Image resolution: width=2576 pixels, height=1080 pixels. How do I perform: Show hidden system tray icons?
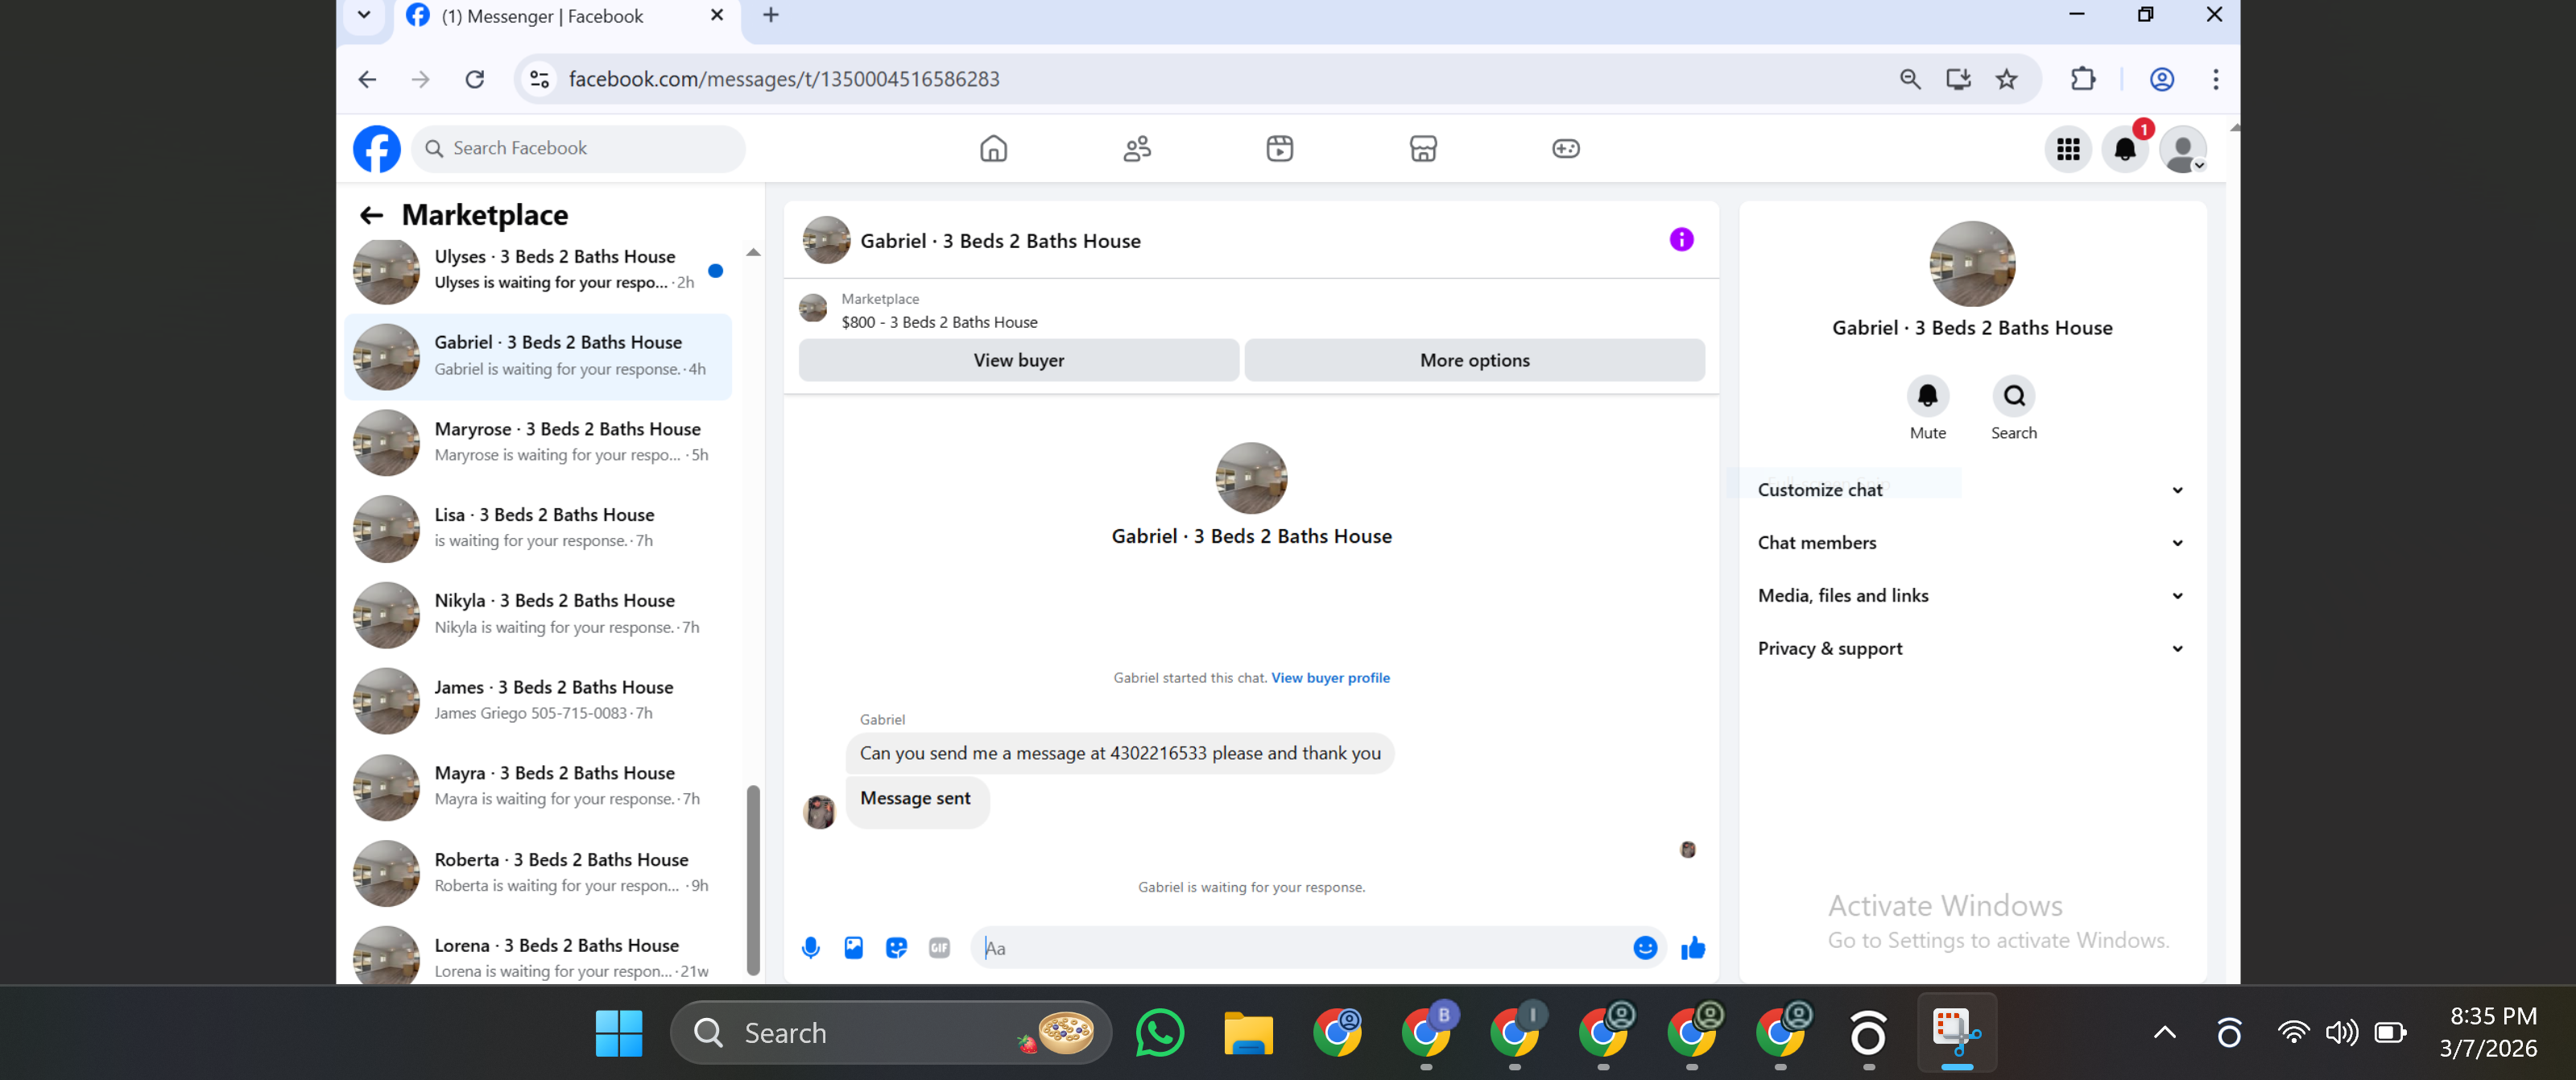[2164, 1033]
